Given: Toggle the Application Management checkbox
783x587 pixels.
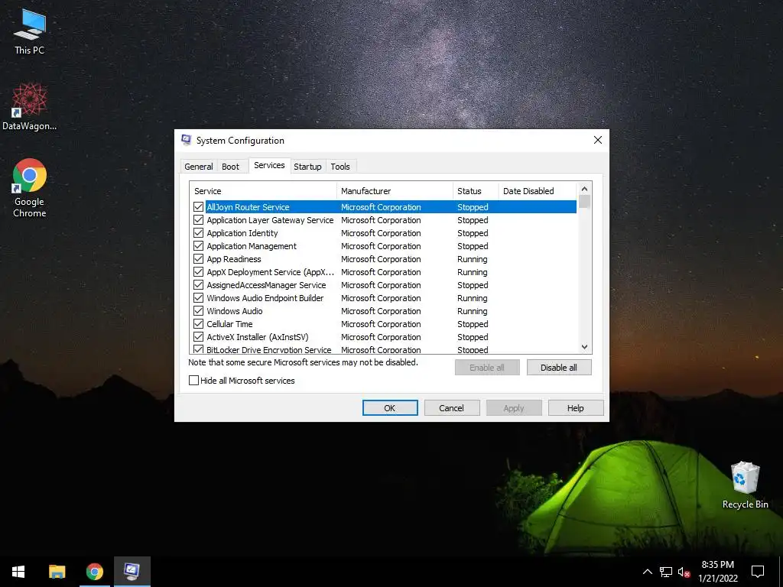Looking at the screenshot, I should pyautogui.click(x=198, y=245).
